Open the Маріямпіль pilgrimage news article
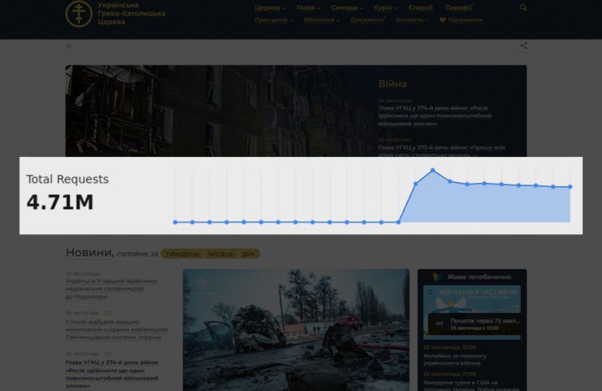 [x=112, y=288]
